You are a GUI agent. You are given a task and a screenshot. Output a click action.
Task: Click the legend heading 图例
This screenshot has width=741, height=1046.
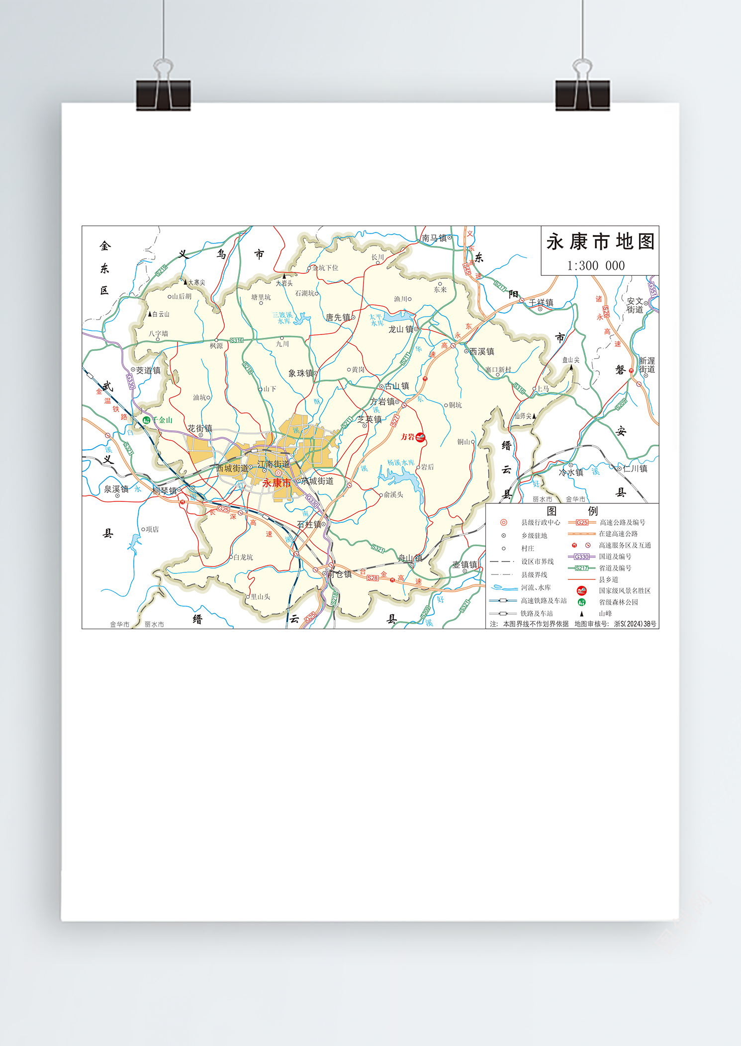(x=572, y=511)
